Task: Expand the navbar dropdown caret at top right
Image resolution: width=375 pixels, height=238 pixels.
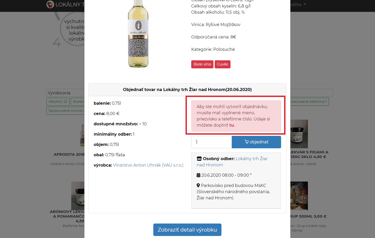Action: [305, 4]
